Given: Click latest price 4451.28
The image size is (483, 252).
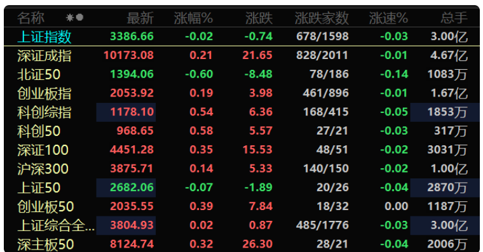Looking at the screenshot, I should click(x=132, y=150).
